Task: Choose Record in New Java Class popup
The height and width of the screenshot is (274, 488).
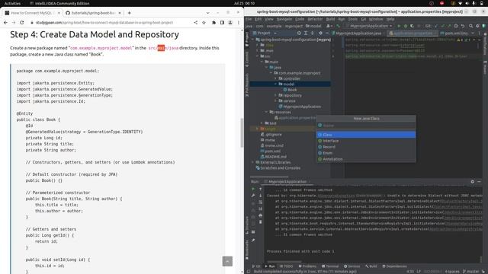Action: tap(366, 147)
